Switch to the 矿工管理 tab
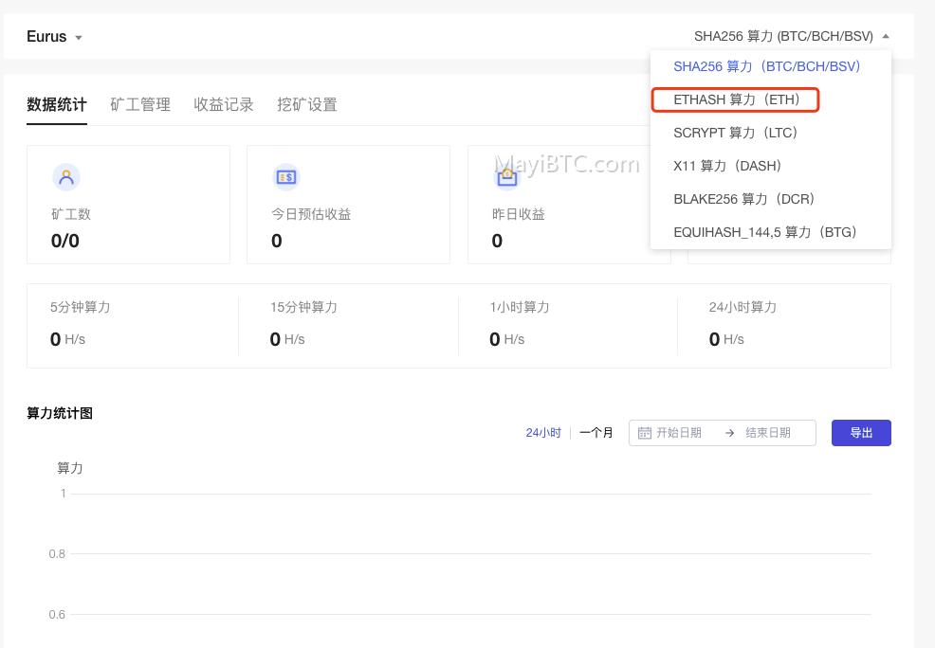 [140, 105]
